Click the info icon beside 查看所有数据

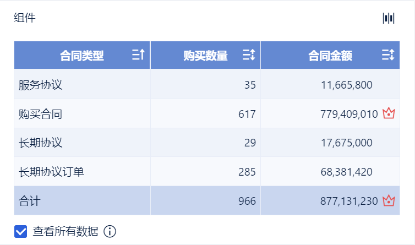point(110,231)
